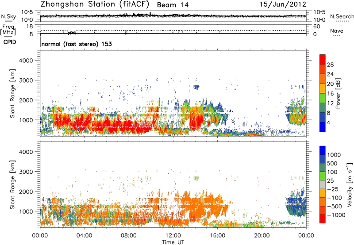This screenshot has height=245, width=354.
Task: Select the 16 value on power colorbar
Action: 330,94
